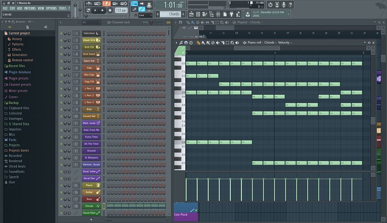Click the Adam Kick channel button

pyautogui.click(x=91, y=40)
